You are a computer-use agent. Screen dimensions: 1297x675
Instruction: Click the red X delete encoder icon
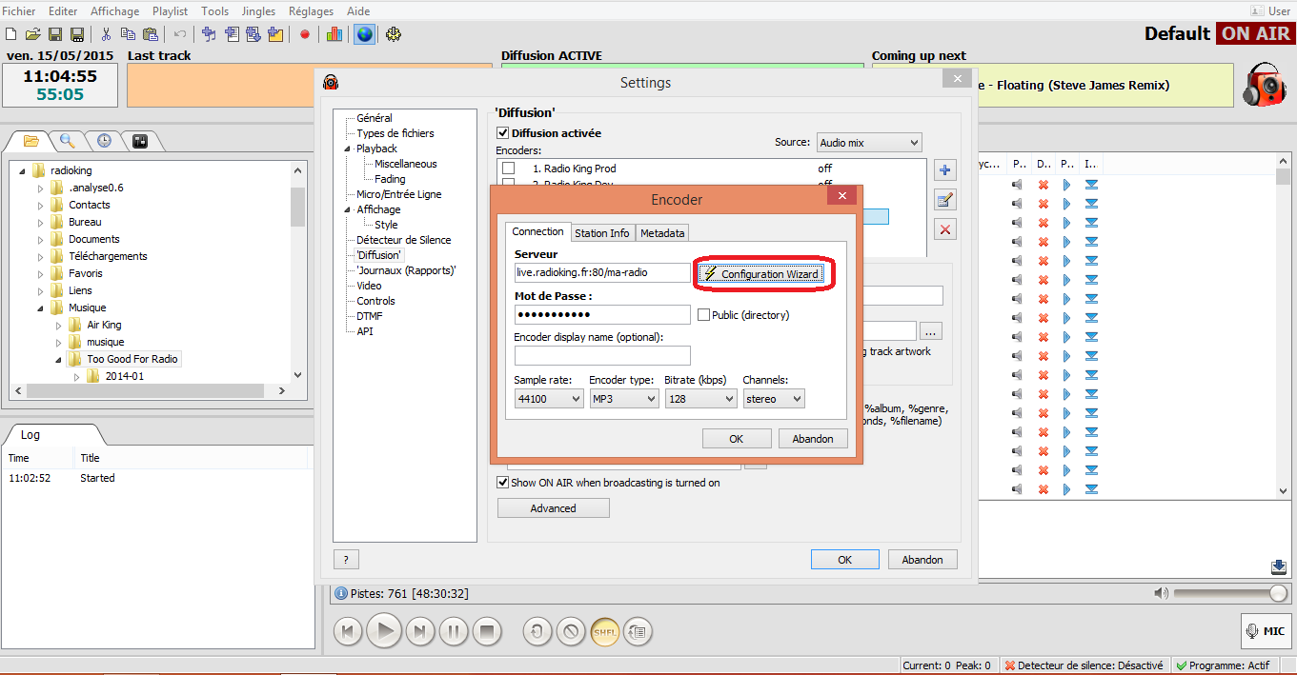pos(944,229)
